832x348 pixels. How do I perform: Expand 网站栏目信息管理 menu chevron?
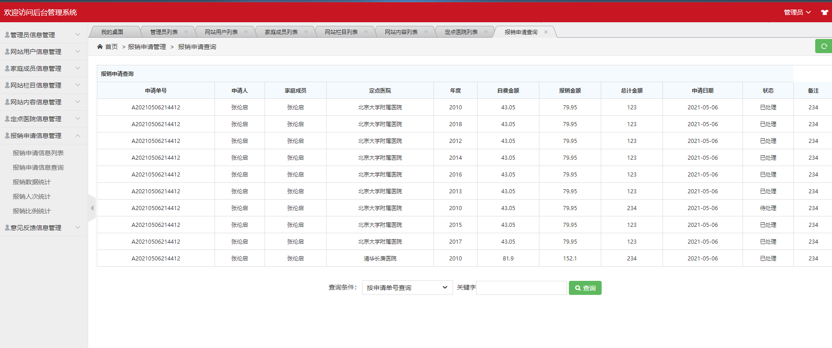78,85
